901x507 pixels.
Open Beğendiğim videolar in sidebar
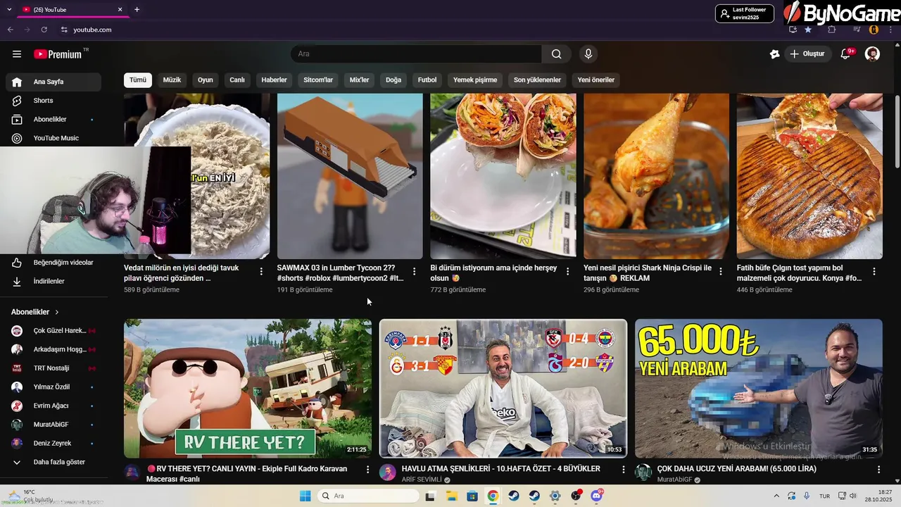click(53, 263)
